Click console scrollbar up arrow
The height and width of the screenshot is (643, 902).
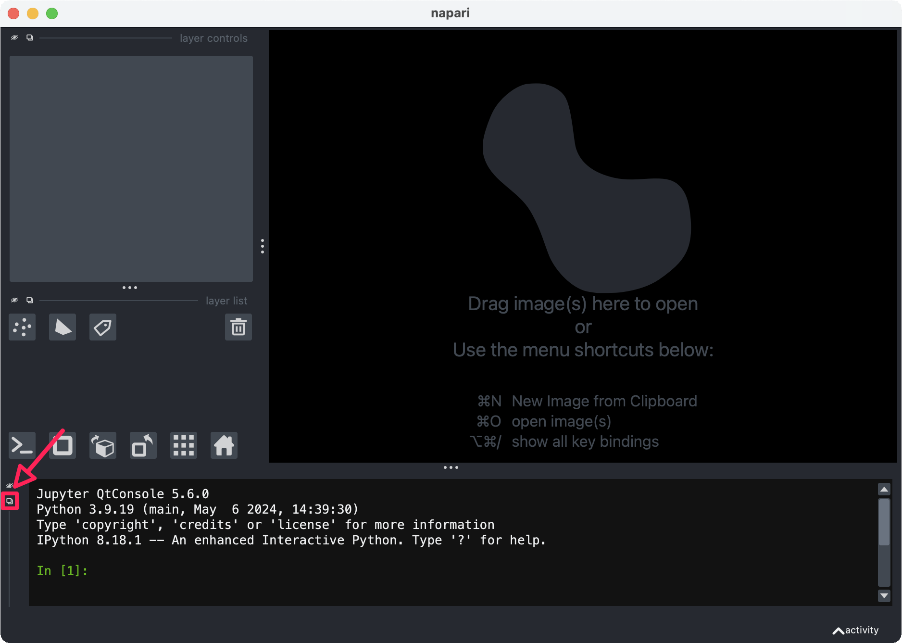coord(884,489)
